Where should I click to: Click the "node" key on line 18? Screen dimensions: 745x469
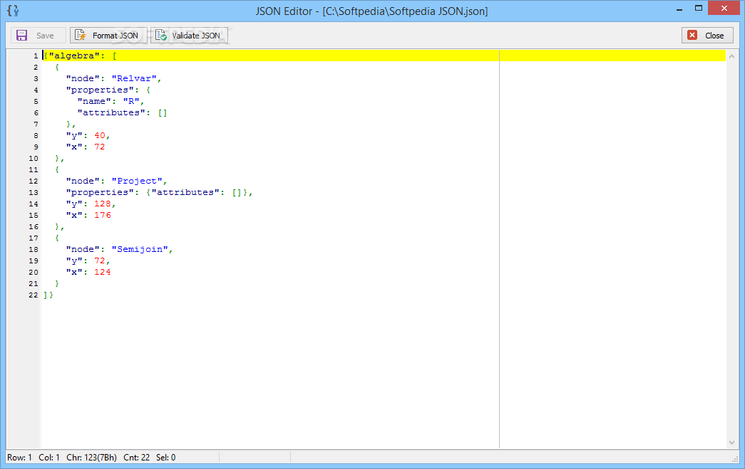83,249
